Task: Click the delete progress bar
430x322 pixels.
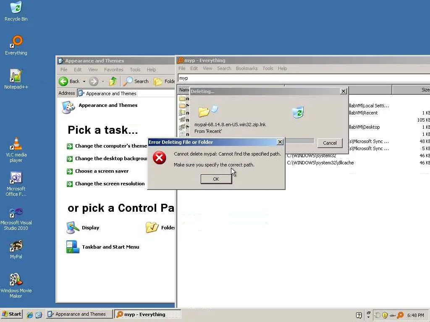Action: (299, 141)
